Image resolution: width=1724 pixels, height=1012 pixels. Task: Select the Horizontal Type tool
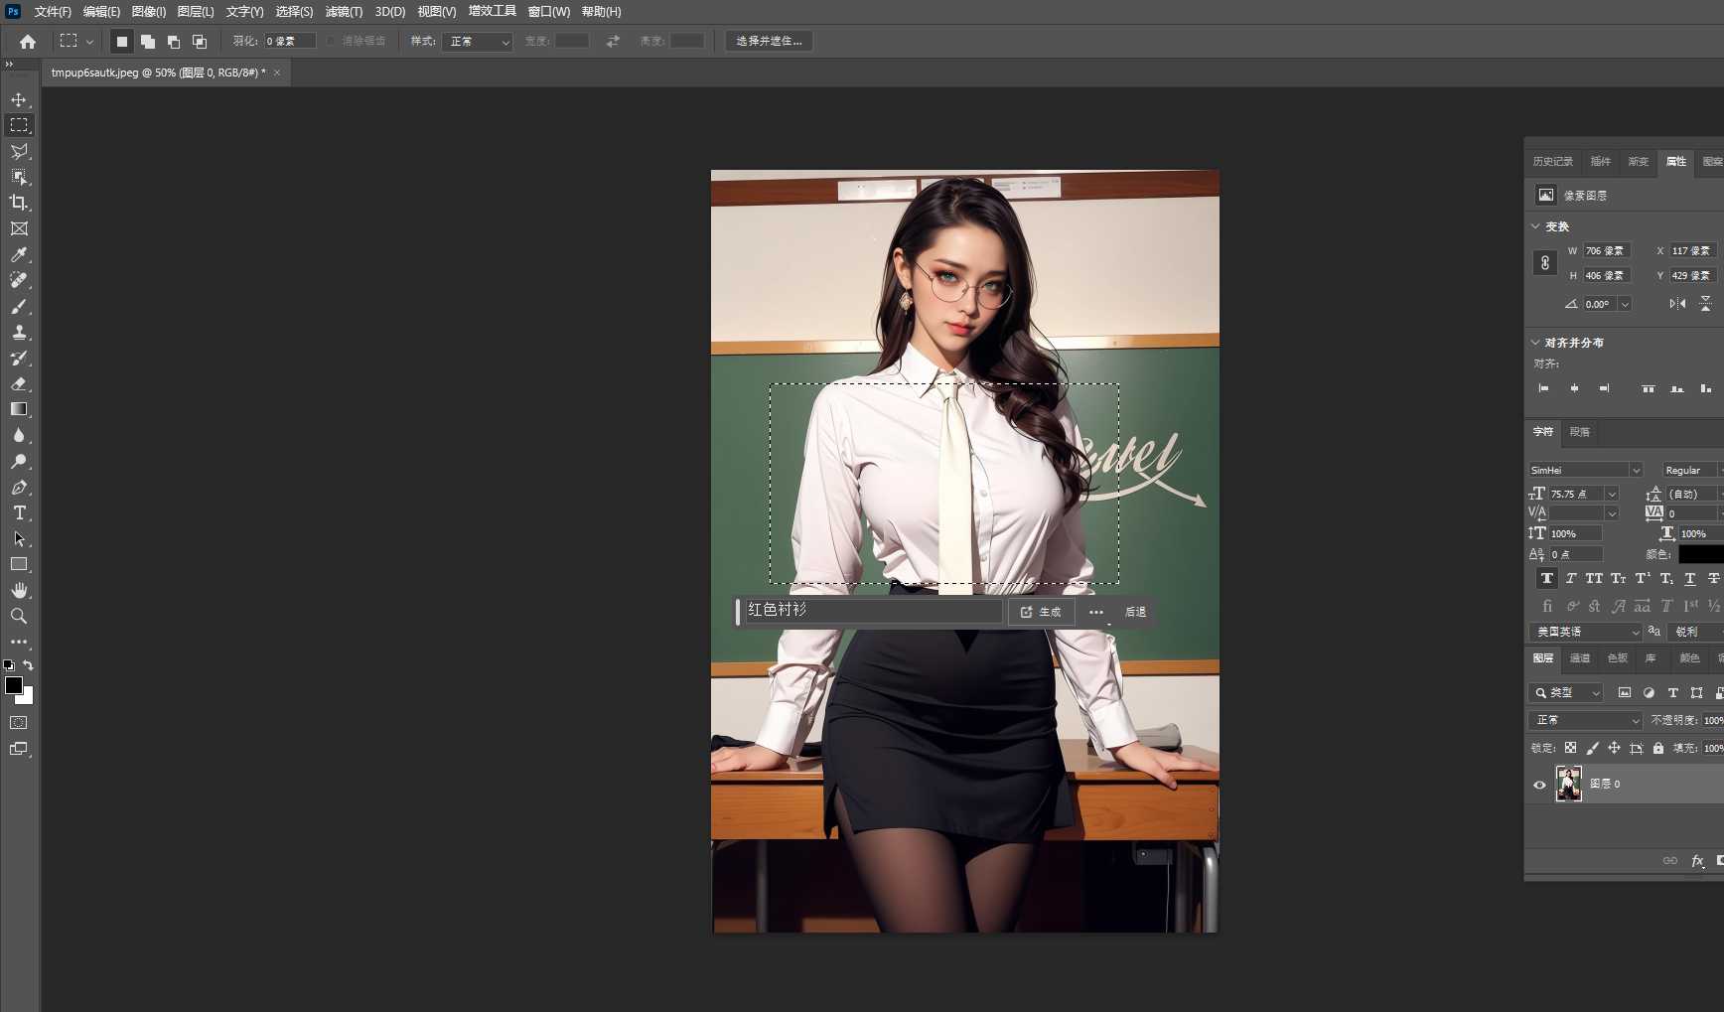click(19, 513)
